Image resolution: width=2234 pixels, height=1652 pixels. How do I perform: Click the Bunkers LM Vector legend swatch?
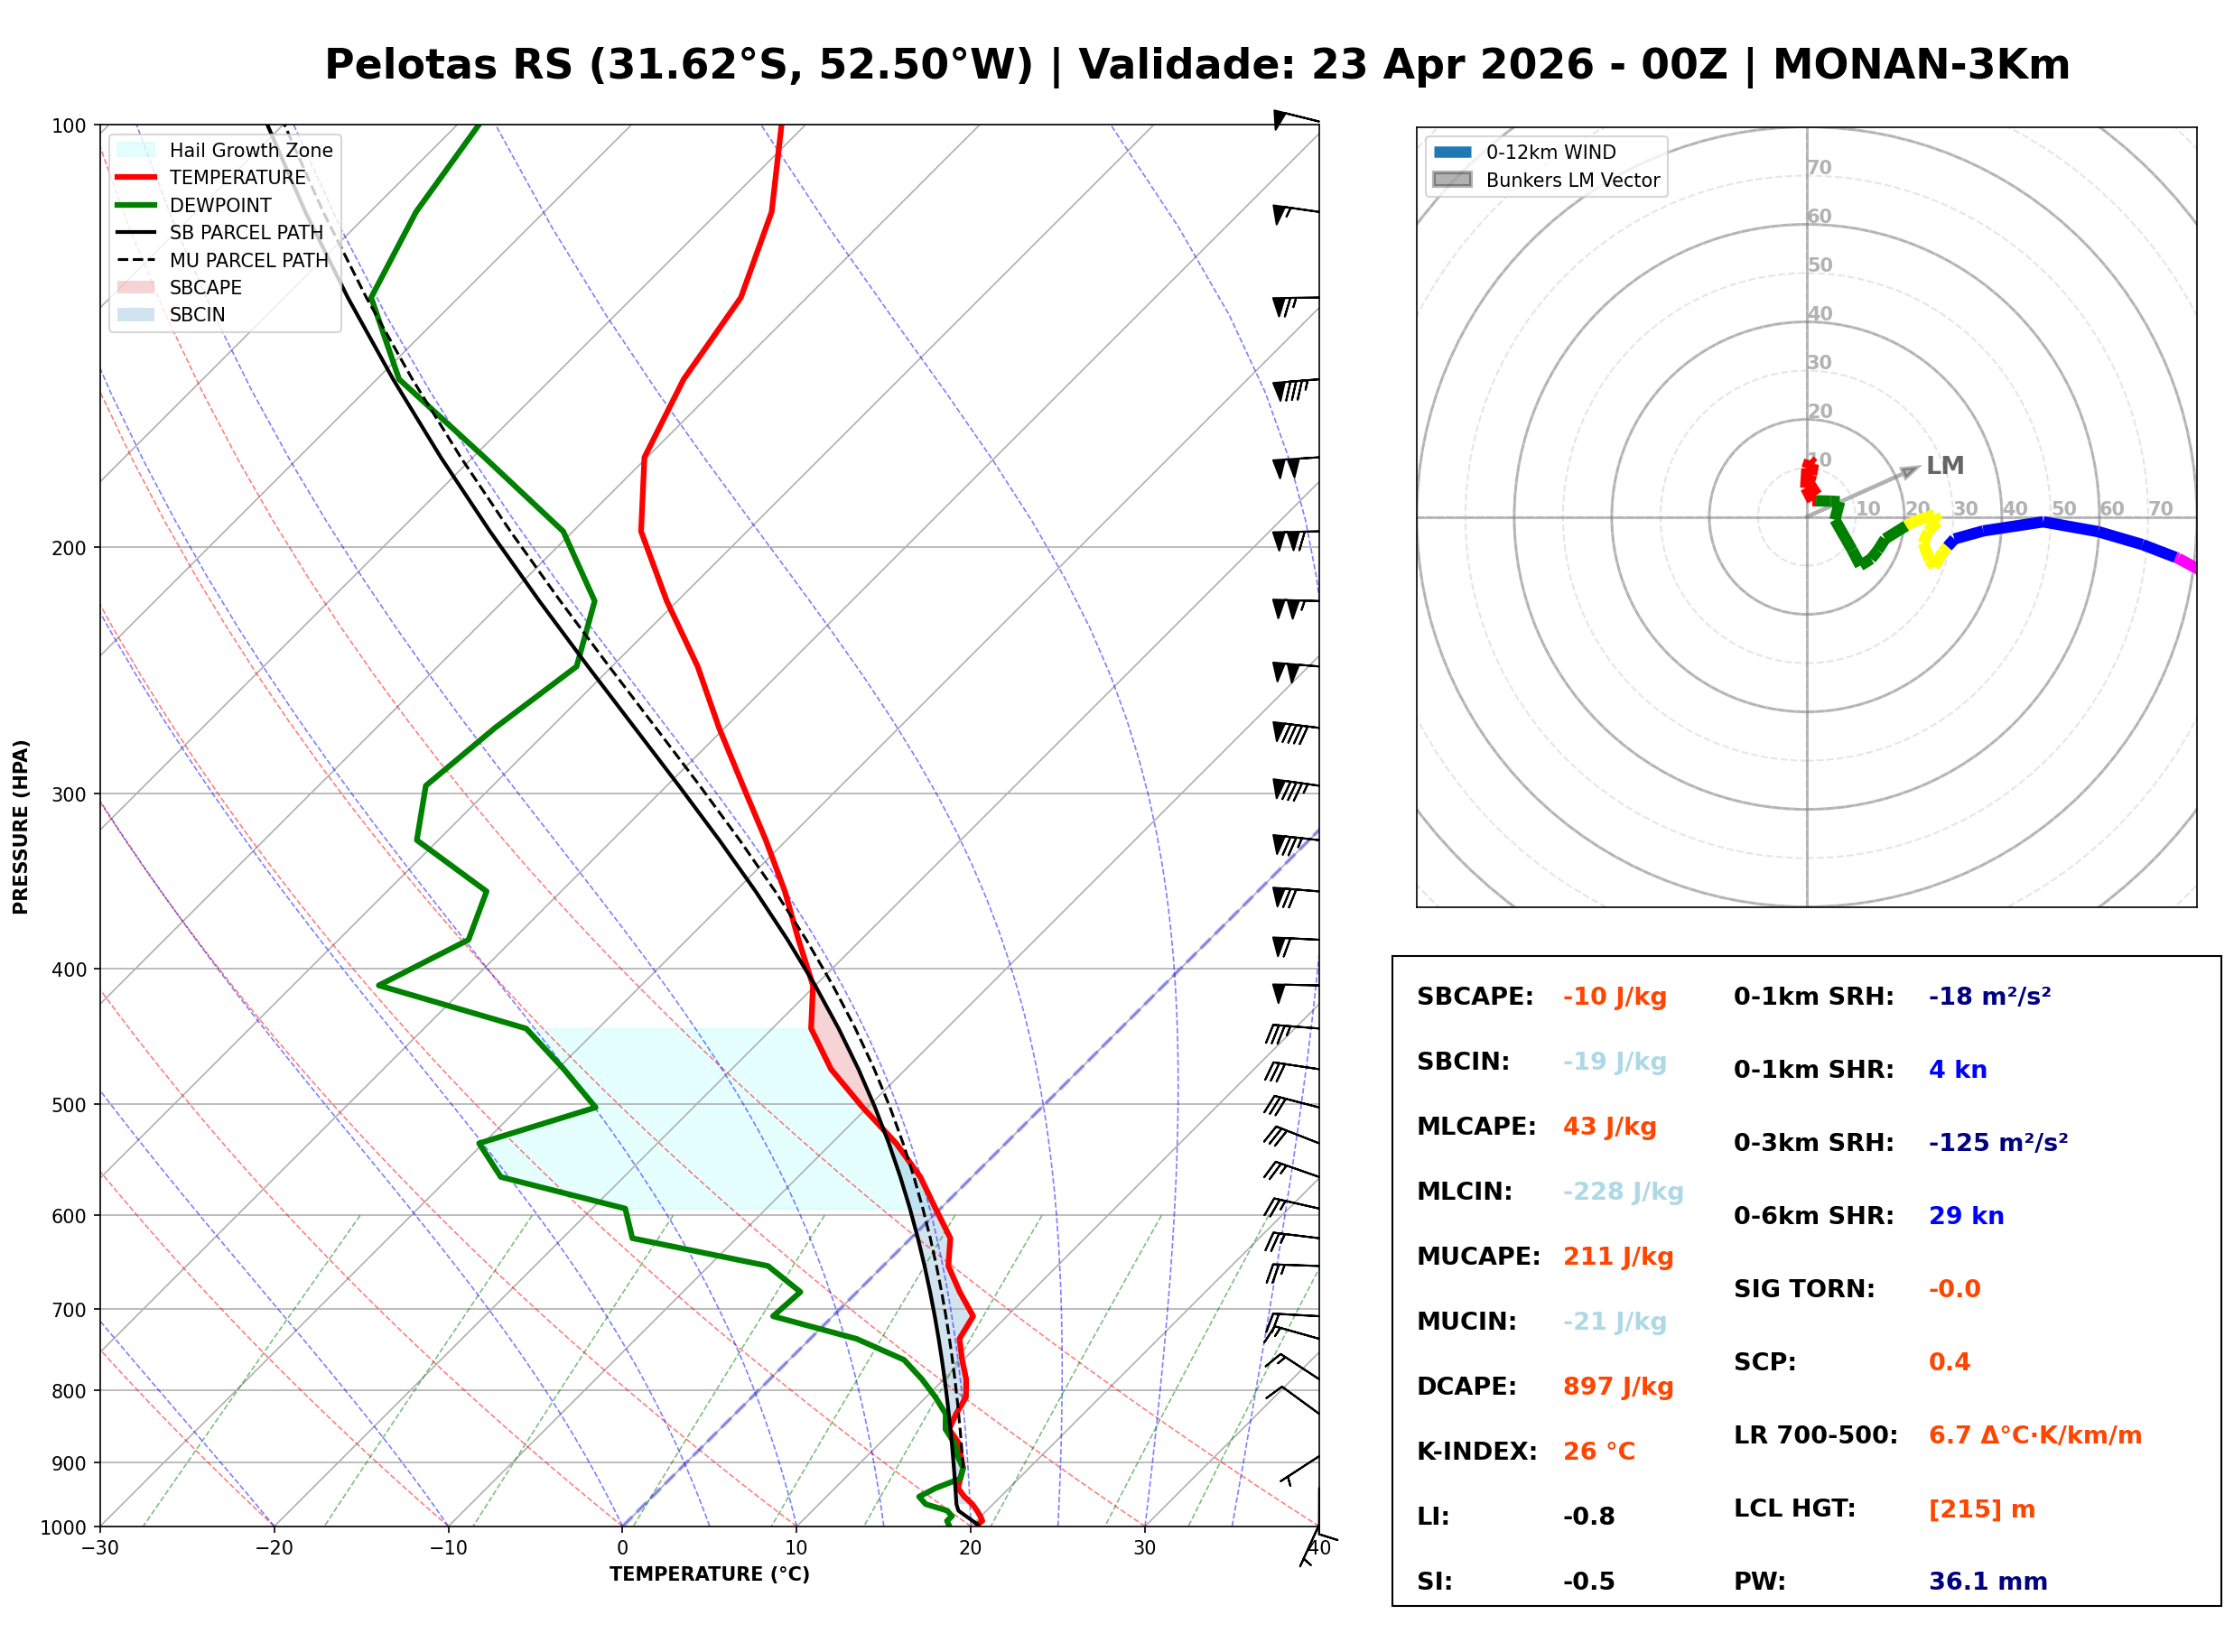[x=1452, y=180]
